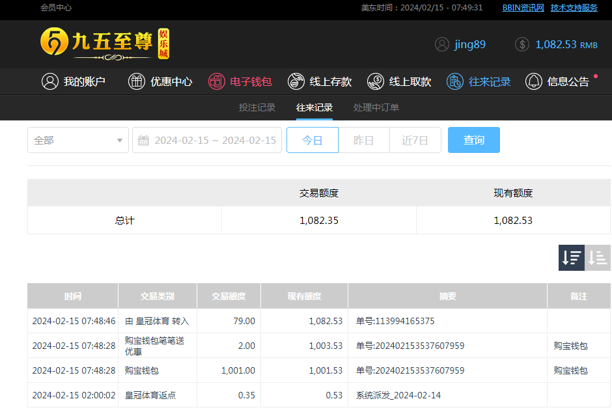Open the date range picker field
This screenshot has height=414, width=612.
click(x=215, y=140)
